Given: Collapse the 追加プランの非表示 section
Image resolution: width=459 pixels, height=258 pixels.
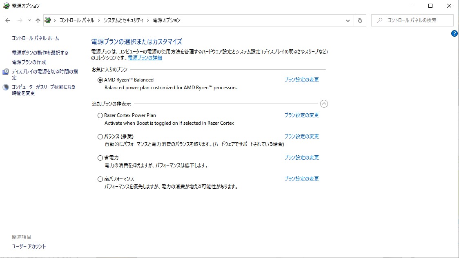Looking at the screenshot, I should coord(324,104).
